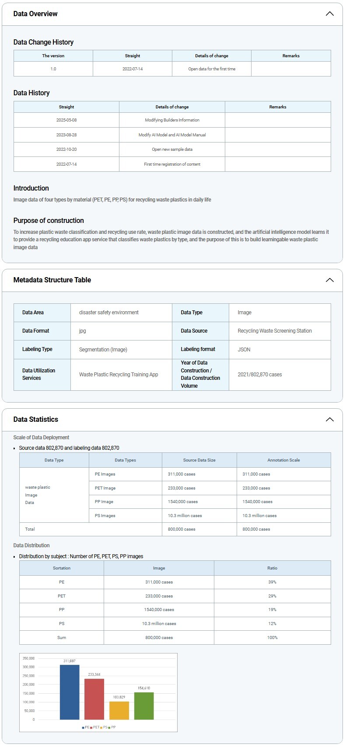Click 'Modifying Builders Information' history entry
346x747 pixels.
(x=172, y=120)
